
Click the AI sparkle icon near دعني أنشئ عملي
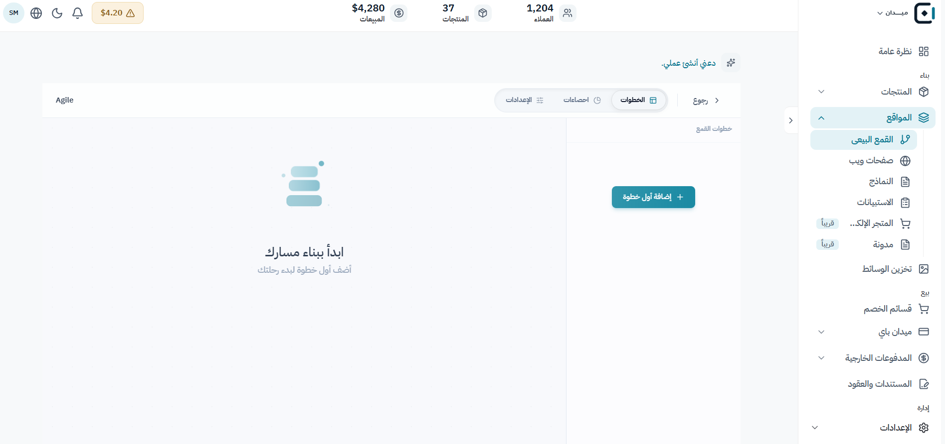point(731,63)
